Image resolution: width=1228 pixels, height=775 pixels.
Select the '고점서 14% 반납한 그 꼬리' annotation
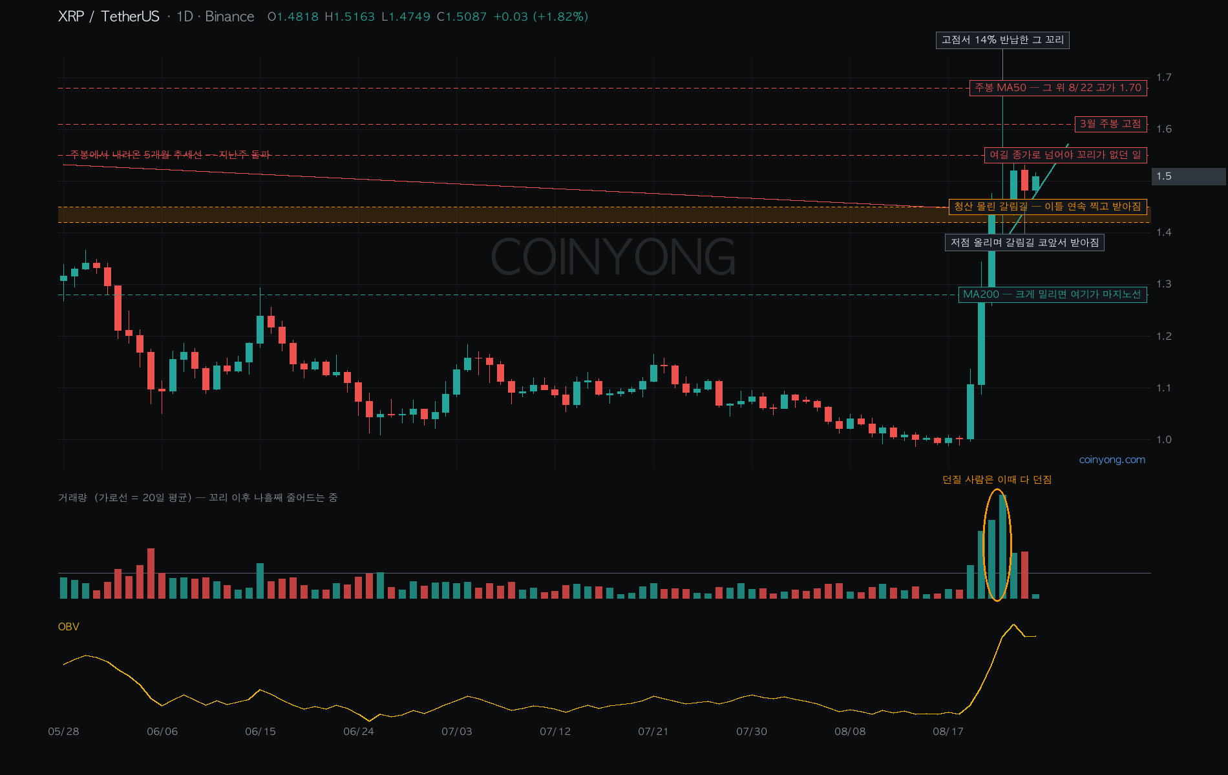coord(1002,40)
